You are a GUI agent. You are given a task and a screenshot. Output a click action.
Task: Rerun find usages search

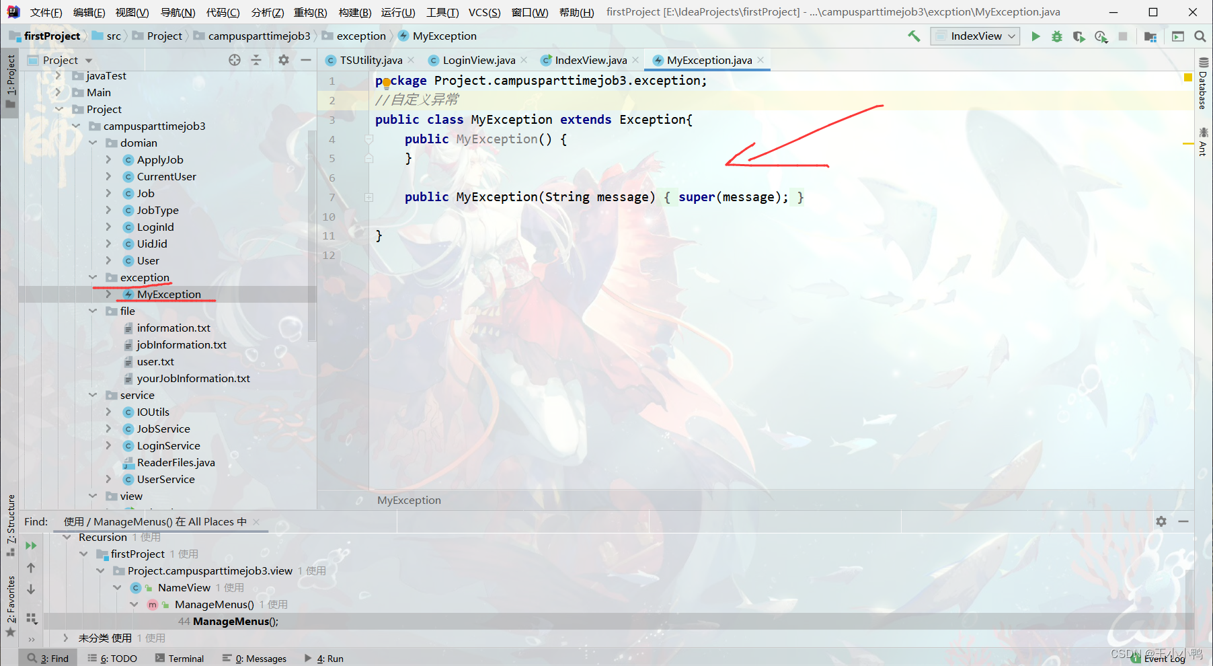31,546
